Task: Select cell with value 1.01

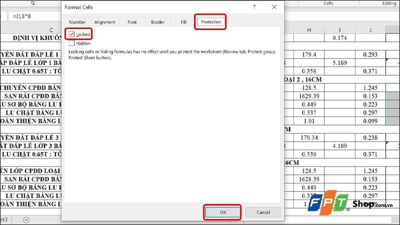Action: (309, 121)
